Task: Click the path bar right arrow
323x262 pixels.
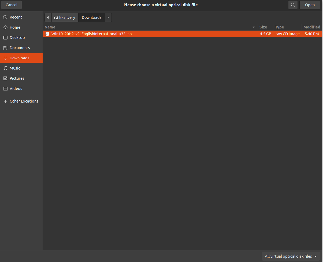Action: point(108,17)
